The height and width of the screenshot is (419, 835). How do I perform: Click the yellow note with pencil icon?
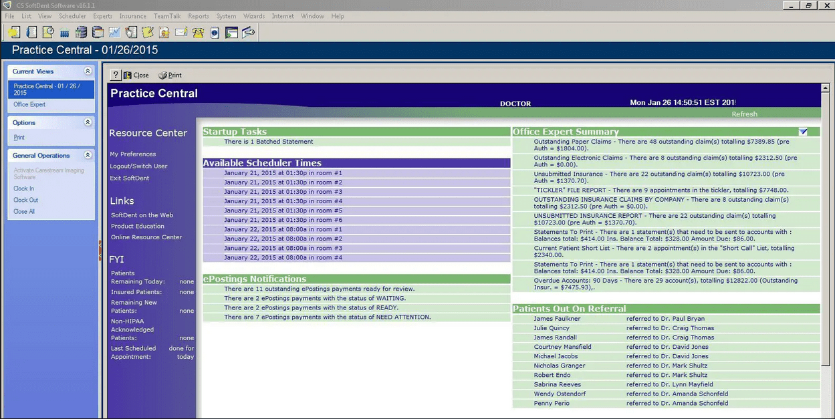pos(148,32)
